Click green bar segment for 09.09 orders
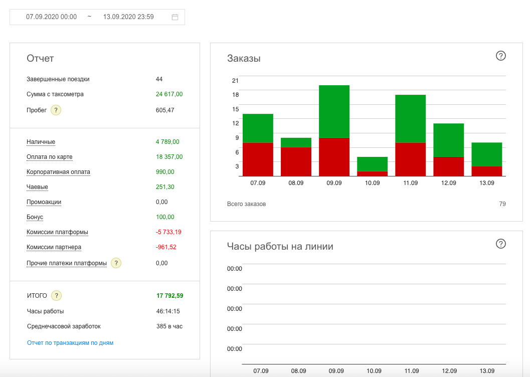530x377 pixels. (334, 111)
